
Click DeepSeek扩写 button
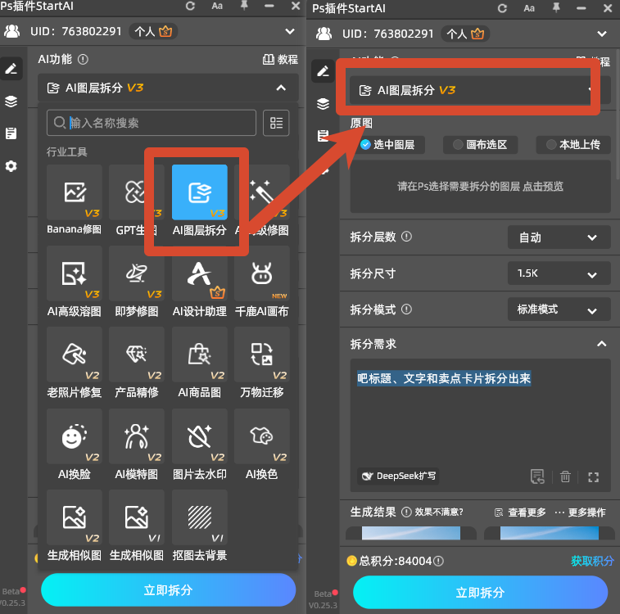398,476
